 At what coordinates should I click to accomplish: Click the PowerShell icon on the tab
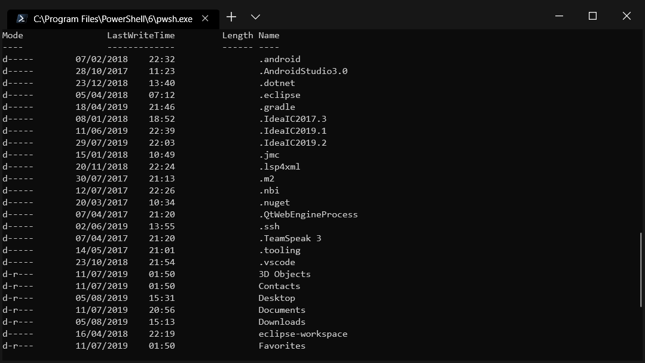point(22,19)
